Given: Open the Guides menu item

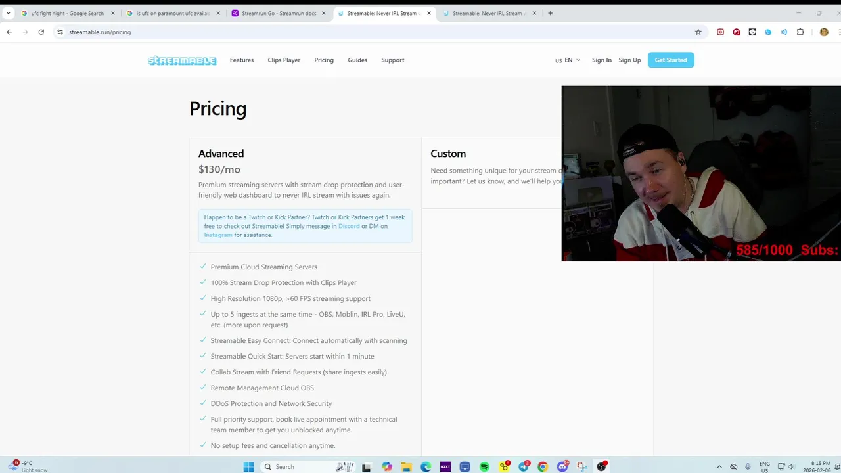Looking at the screenshot, I should [x=357, y=60].
